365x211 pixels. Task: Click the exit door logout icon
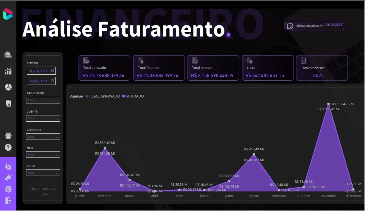(x=8, y=201)
